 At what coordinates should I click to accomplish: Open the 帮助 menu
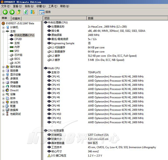(x=65, y=6)
